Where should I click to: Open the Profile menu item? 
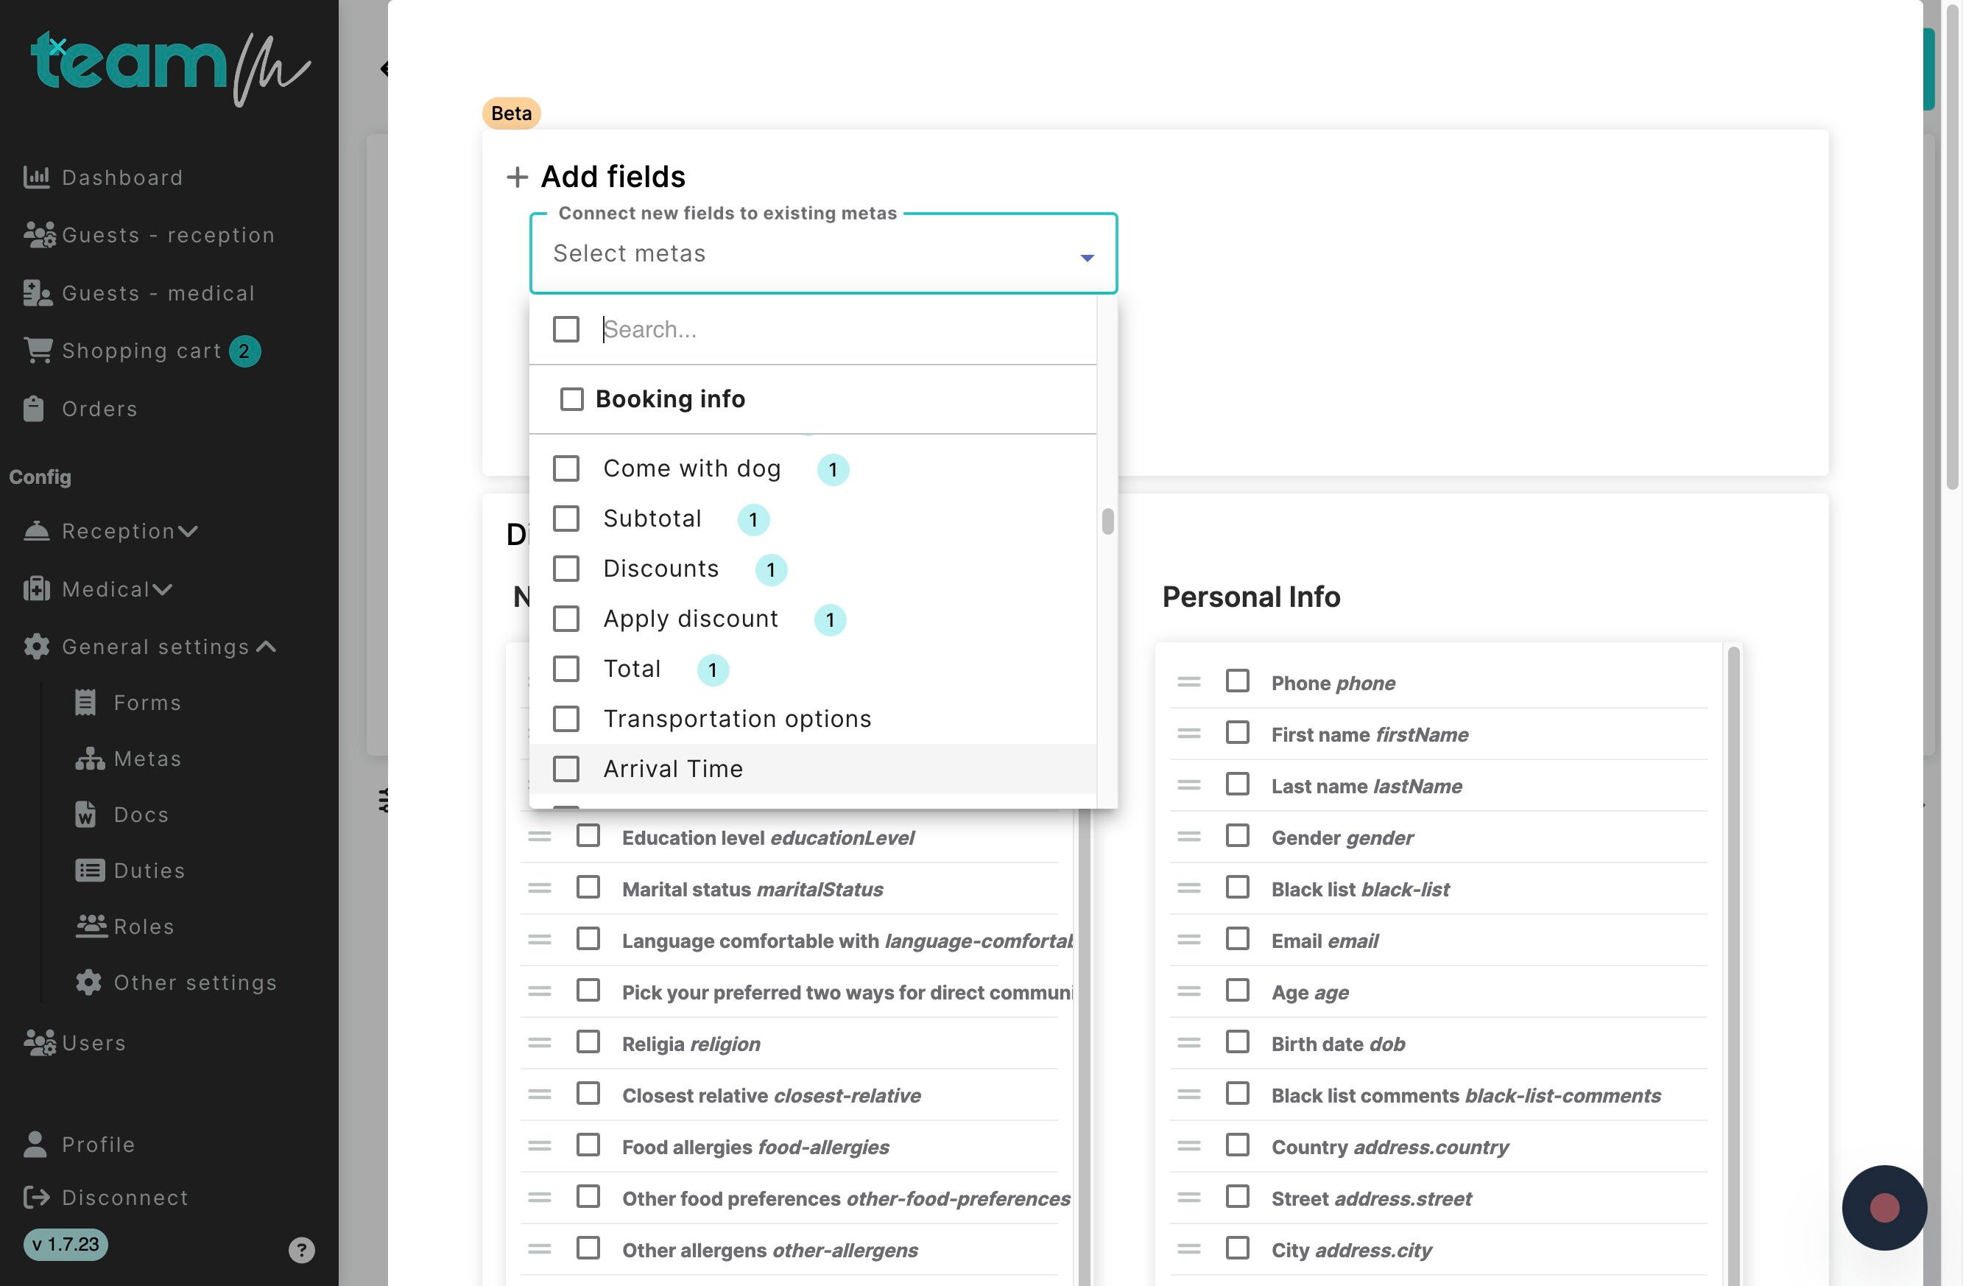pos(97,1145)
